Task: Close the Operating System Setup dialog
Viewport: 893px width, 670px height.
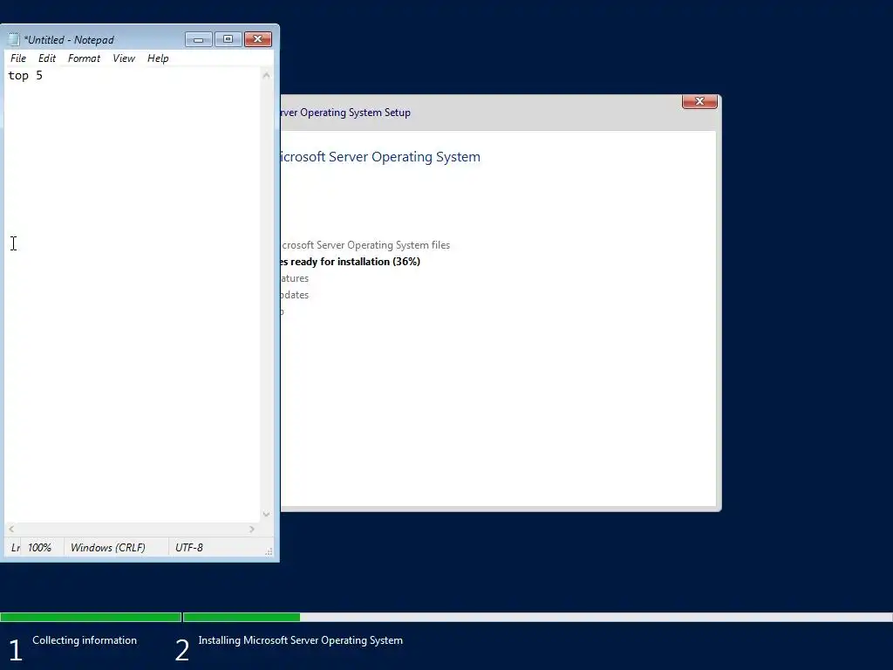Action: pyautogui.click(x=699, y=101)
